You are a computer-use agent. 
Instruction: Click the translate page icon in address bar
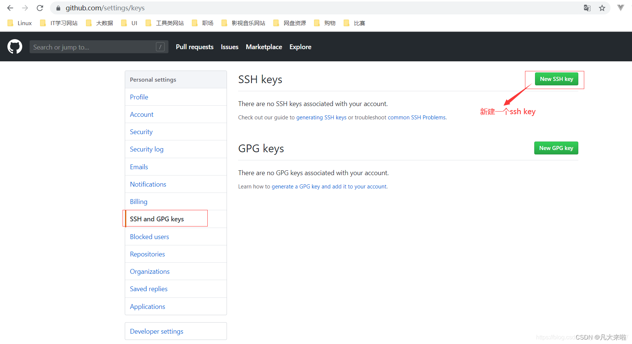587,7
